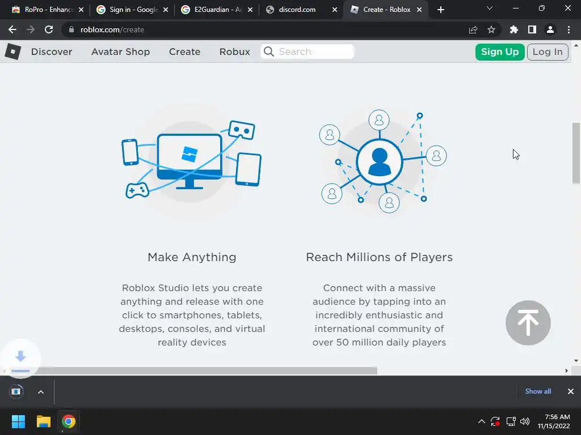Viewport: 581px width, 435px height.
Task: Click the Roblox logo icon
Action: (x=13, y=52)
